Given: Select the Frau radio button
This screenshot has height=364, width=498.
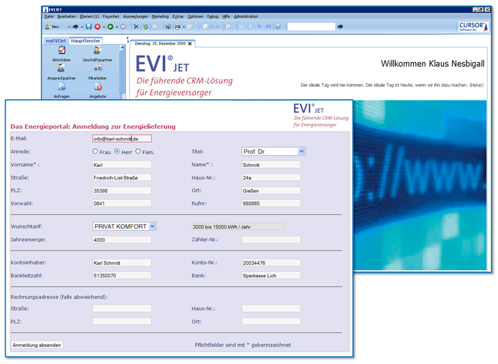Looking at the screenshot, I should click(x=95, y=151).
